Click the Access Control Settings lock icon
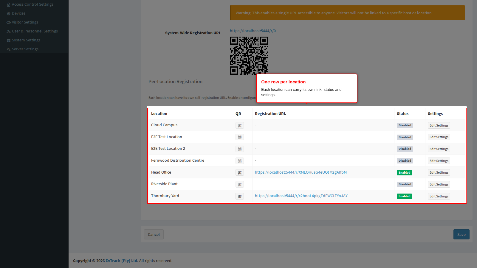 point(9,4)
